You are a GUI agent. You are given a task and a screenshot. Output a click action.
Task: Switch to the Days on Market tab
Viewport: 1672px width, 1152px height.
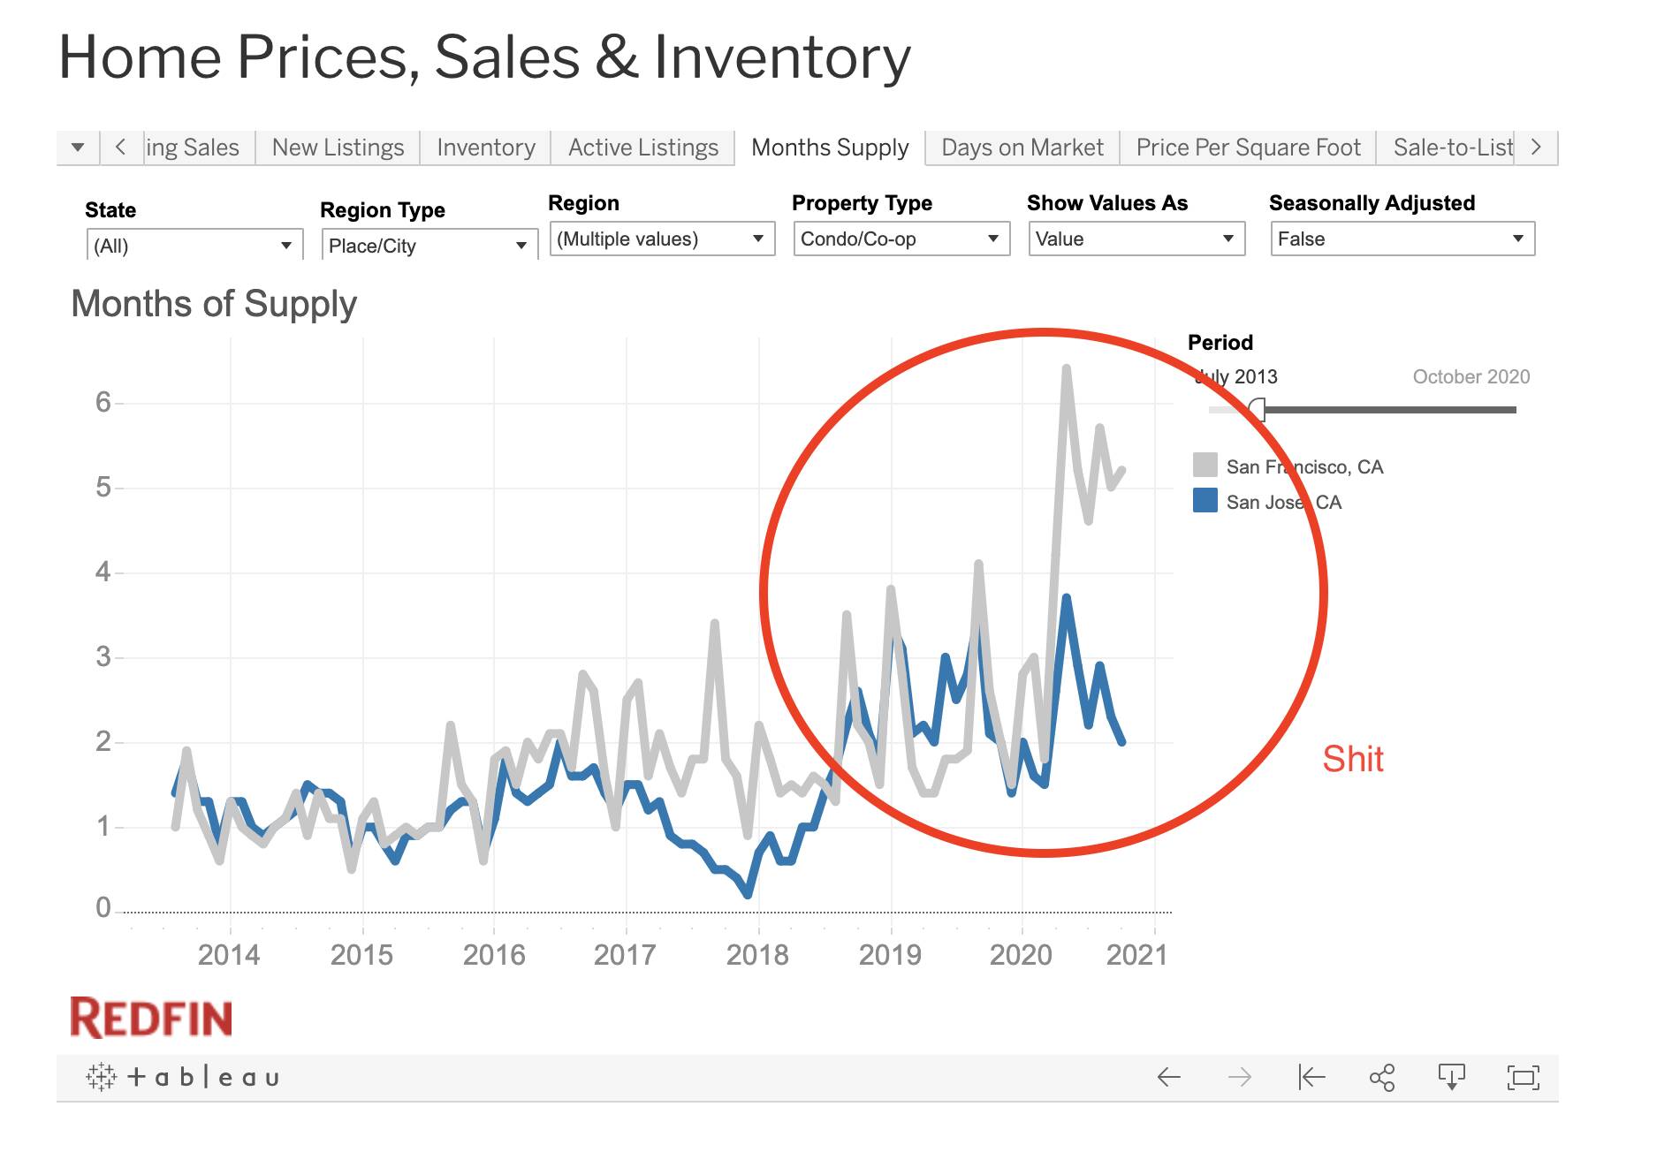tap(1022, 148)
